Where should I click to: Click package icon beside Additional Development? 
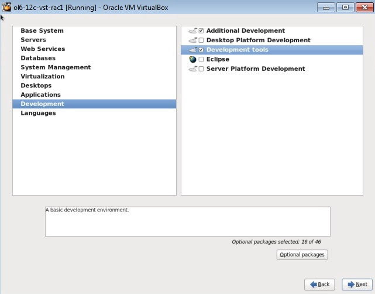[x=192, y=30]
